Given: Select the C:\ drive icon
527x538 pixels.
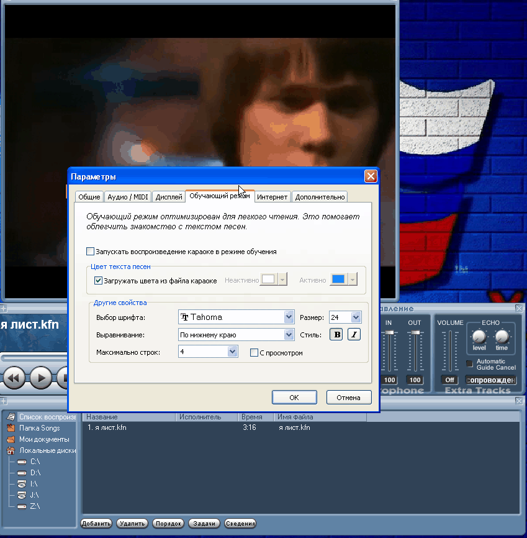Looking at the screenshot, I should pyautogui.click(x=22, y=462).
